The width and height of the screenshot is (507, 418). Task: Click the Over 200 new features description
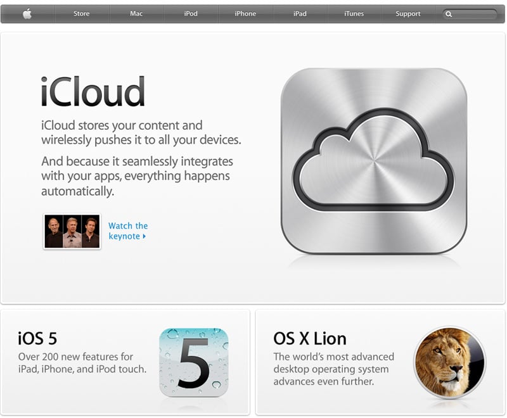(82, 363)
